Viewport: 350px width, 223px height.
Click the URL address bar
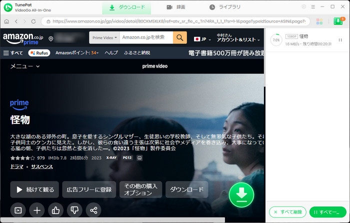(x=175, y=21)
